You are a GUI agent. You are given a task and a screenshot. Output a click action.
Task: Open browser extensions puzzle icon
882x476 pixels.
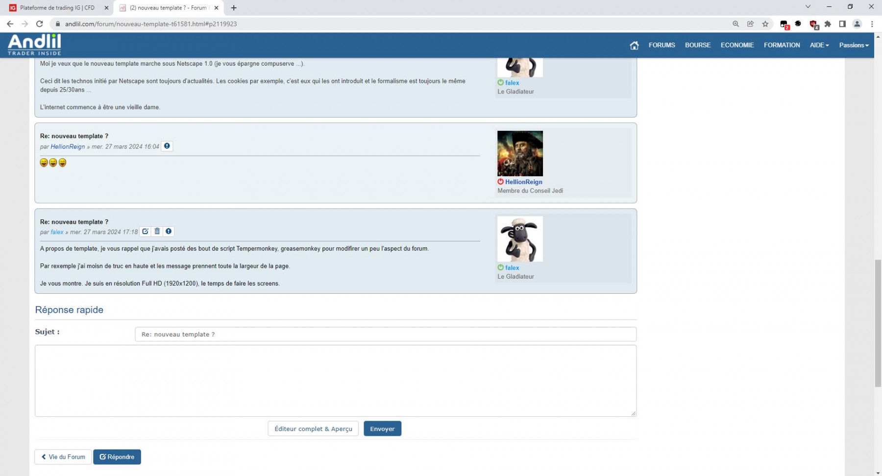click(x=828, y=24)
